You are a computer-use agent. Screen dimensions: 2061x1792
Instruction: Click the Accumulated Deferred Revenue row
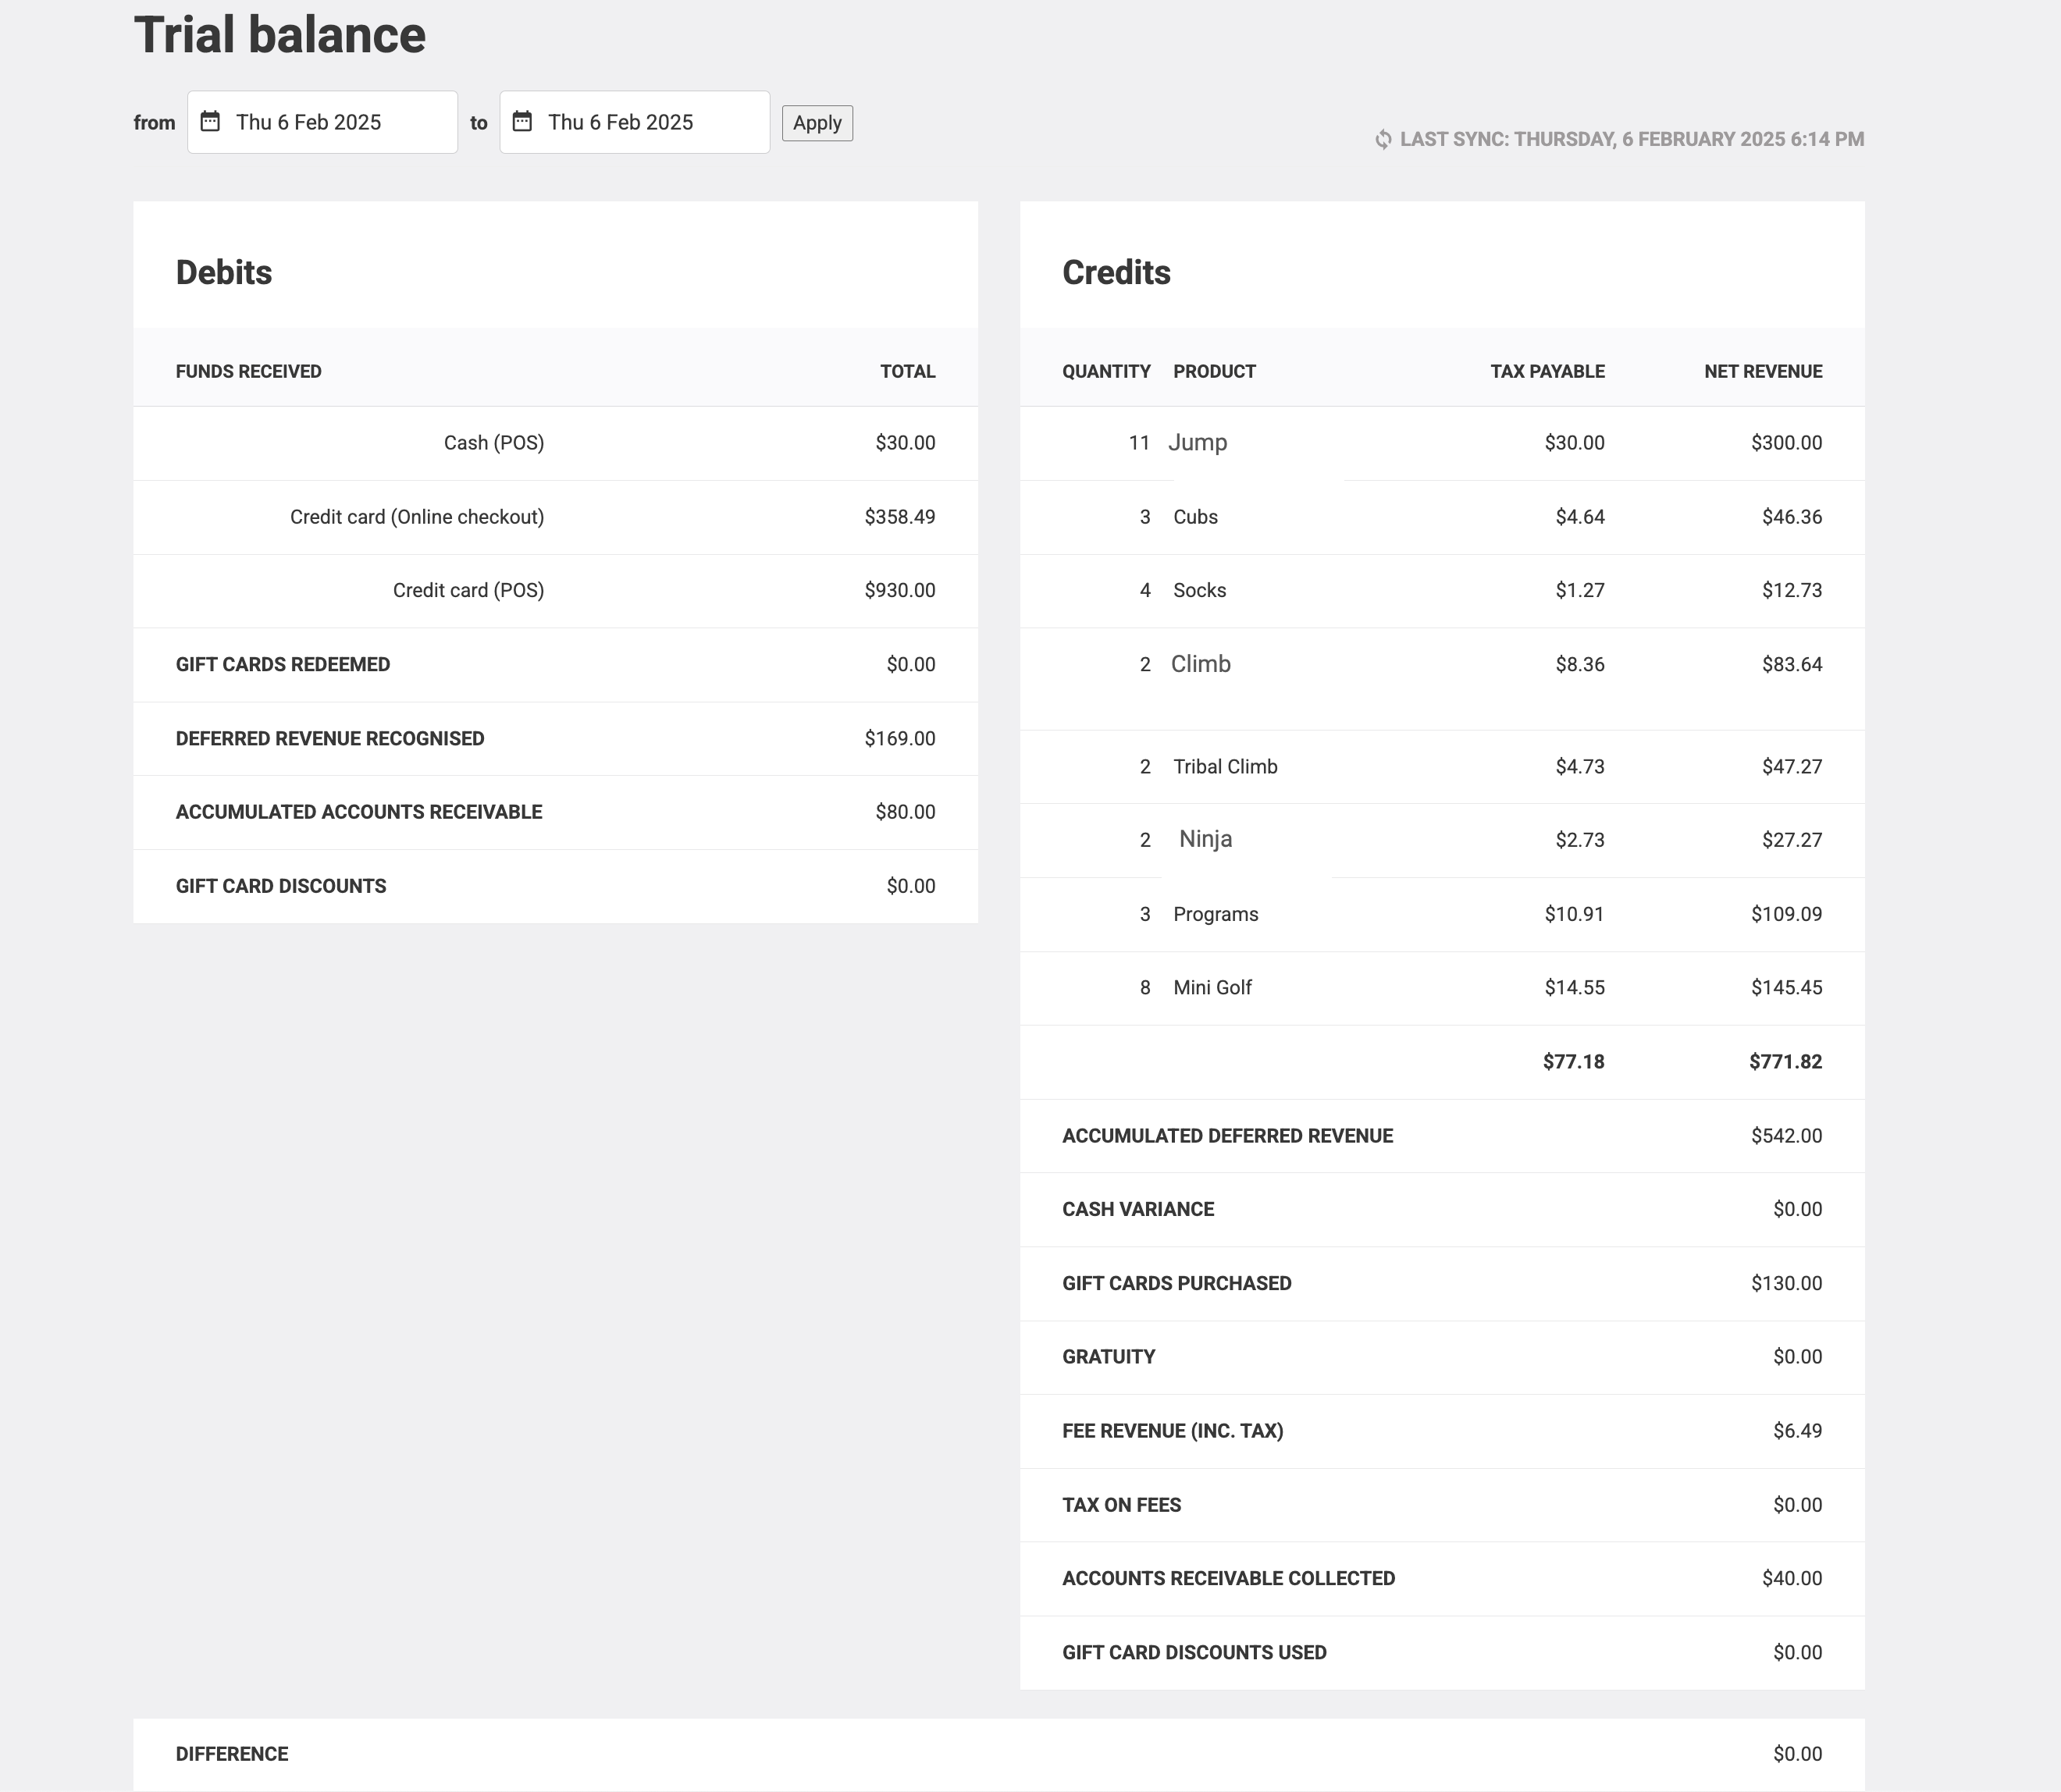(x=1227, y=1136)
